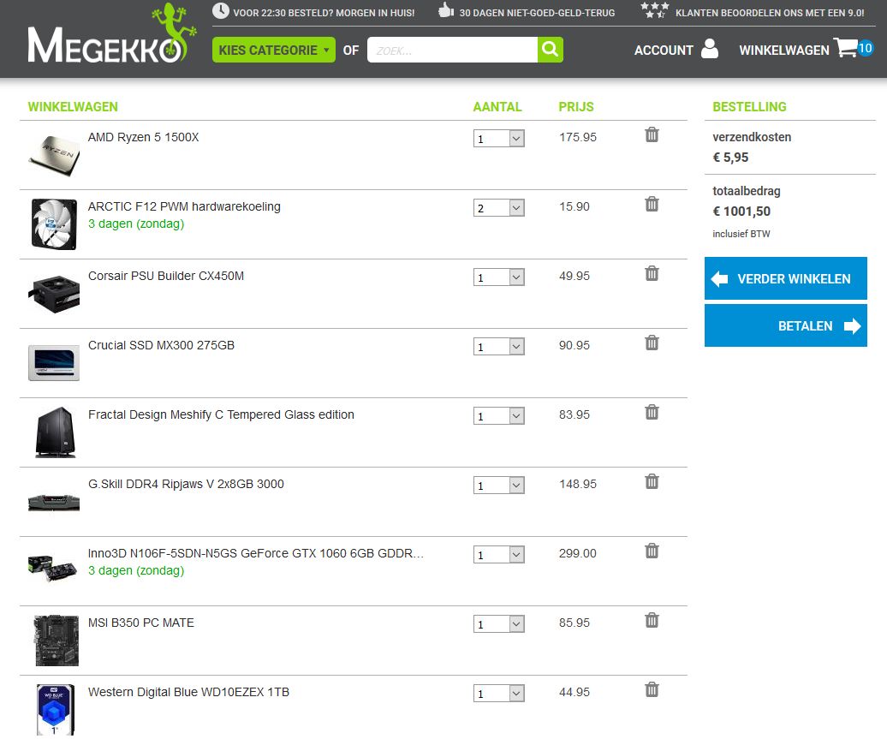
Task: Delete MSI B350 PC MATE from cart
Action: tap(652, 620)
